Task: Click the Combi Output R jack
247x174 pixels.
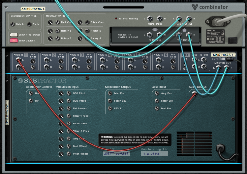Action: (189, 18)
